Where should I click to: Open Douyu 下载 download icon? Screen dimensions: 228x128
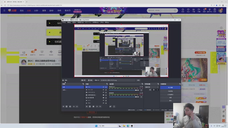click(x=194, y=10)
